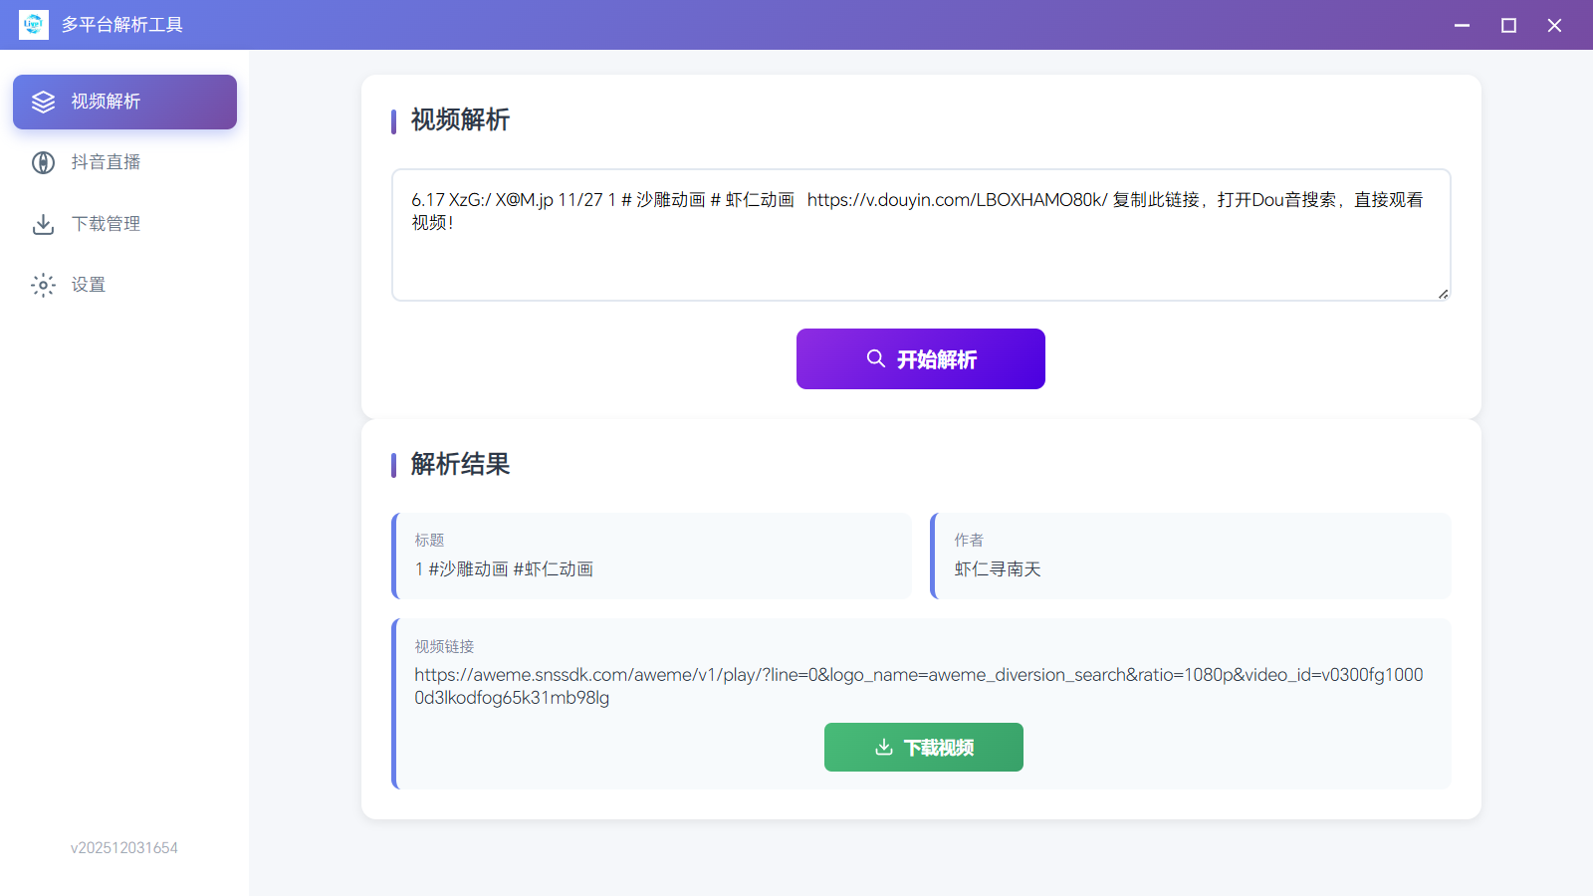Click the green 下载视频 button
The width and height of the screenshot is (1593, 896).
[x=923, y=747]
